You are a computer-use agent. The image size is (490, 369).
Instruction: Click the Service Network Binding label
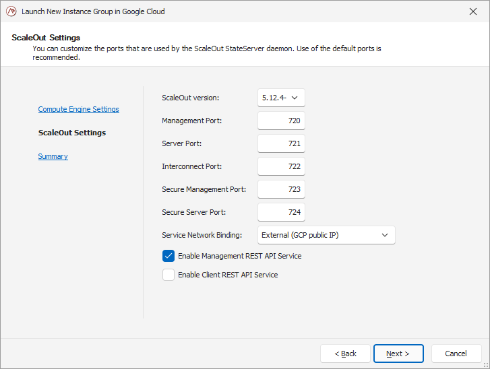coord(202,235)
